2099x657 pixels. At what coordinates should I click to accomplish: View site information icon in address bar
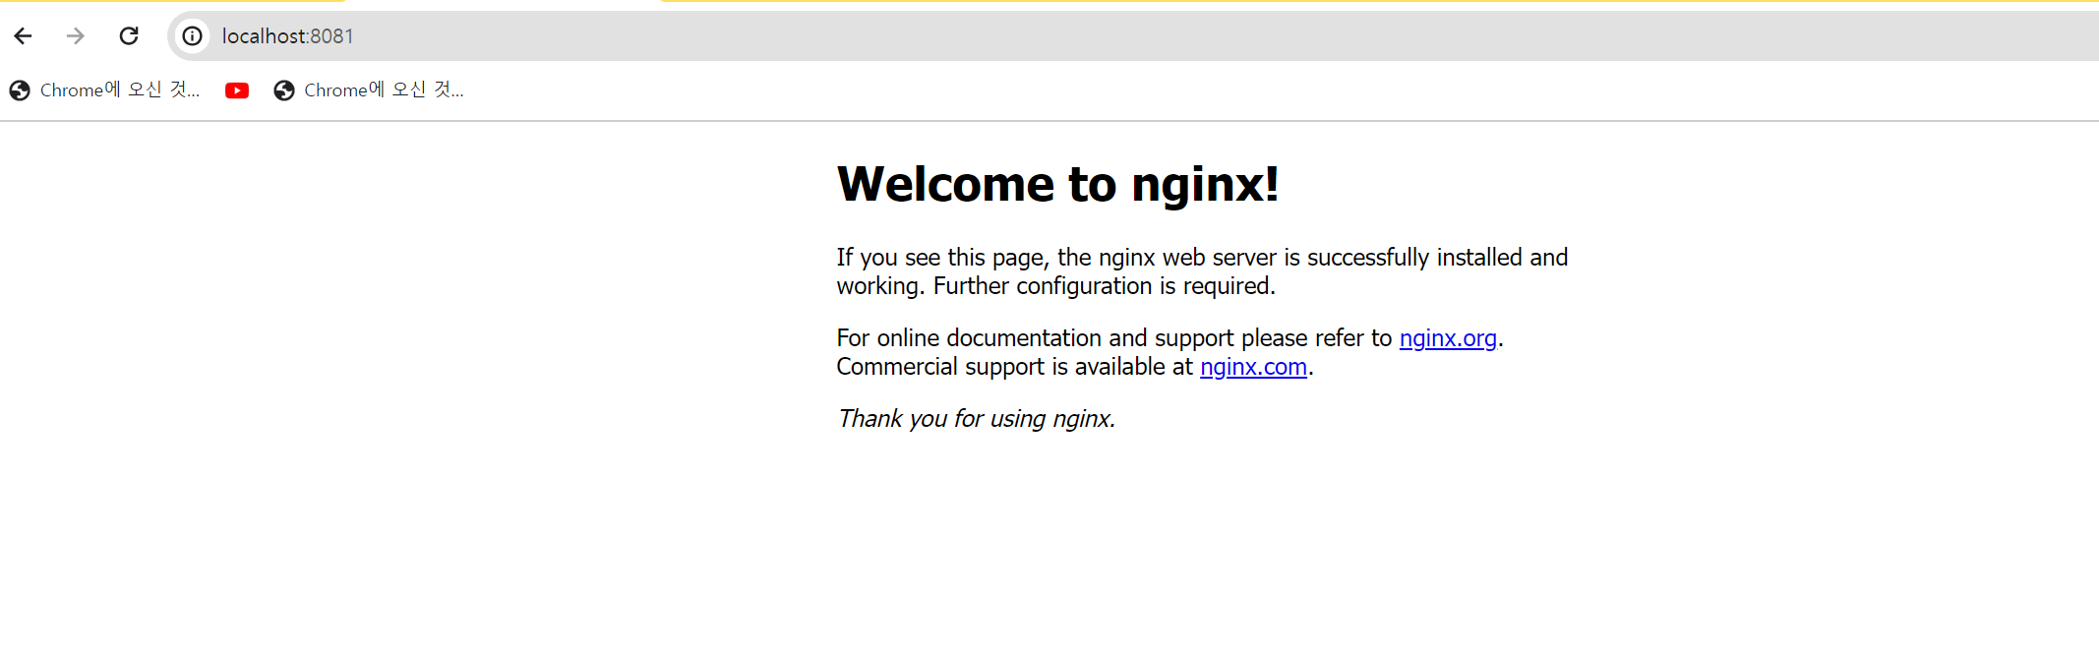[x=193, y=36]
